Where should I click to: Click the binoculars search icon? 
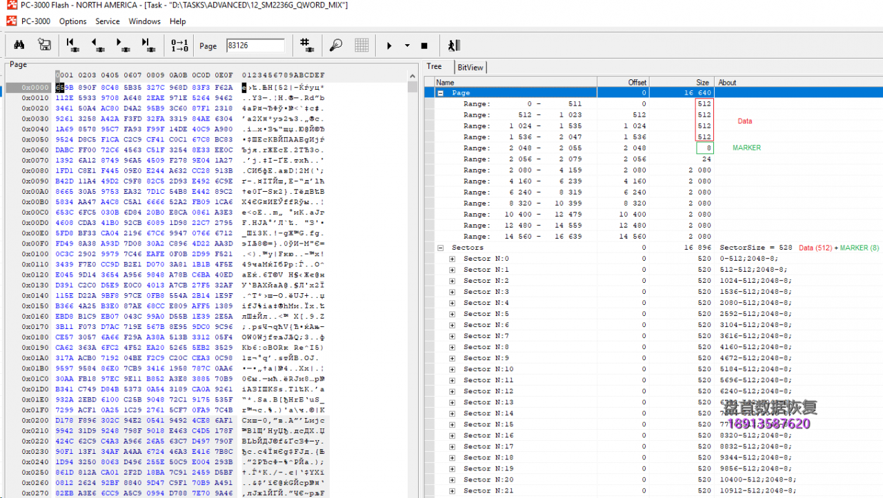pyautogui.click(x=19, y=46)
